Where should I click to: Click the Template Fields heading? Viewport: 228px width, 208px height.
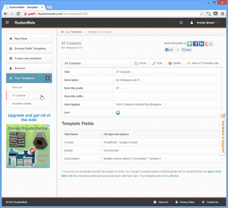[x=78, y=124]
